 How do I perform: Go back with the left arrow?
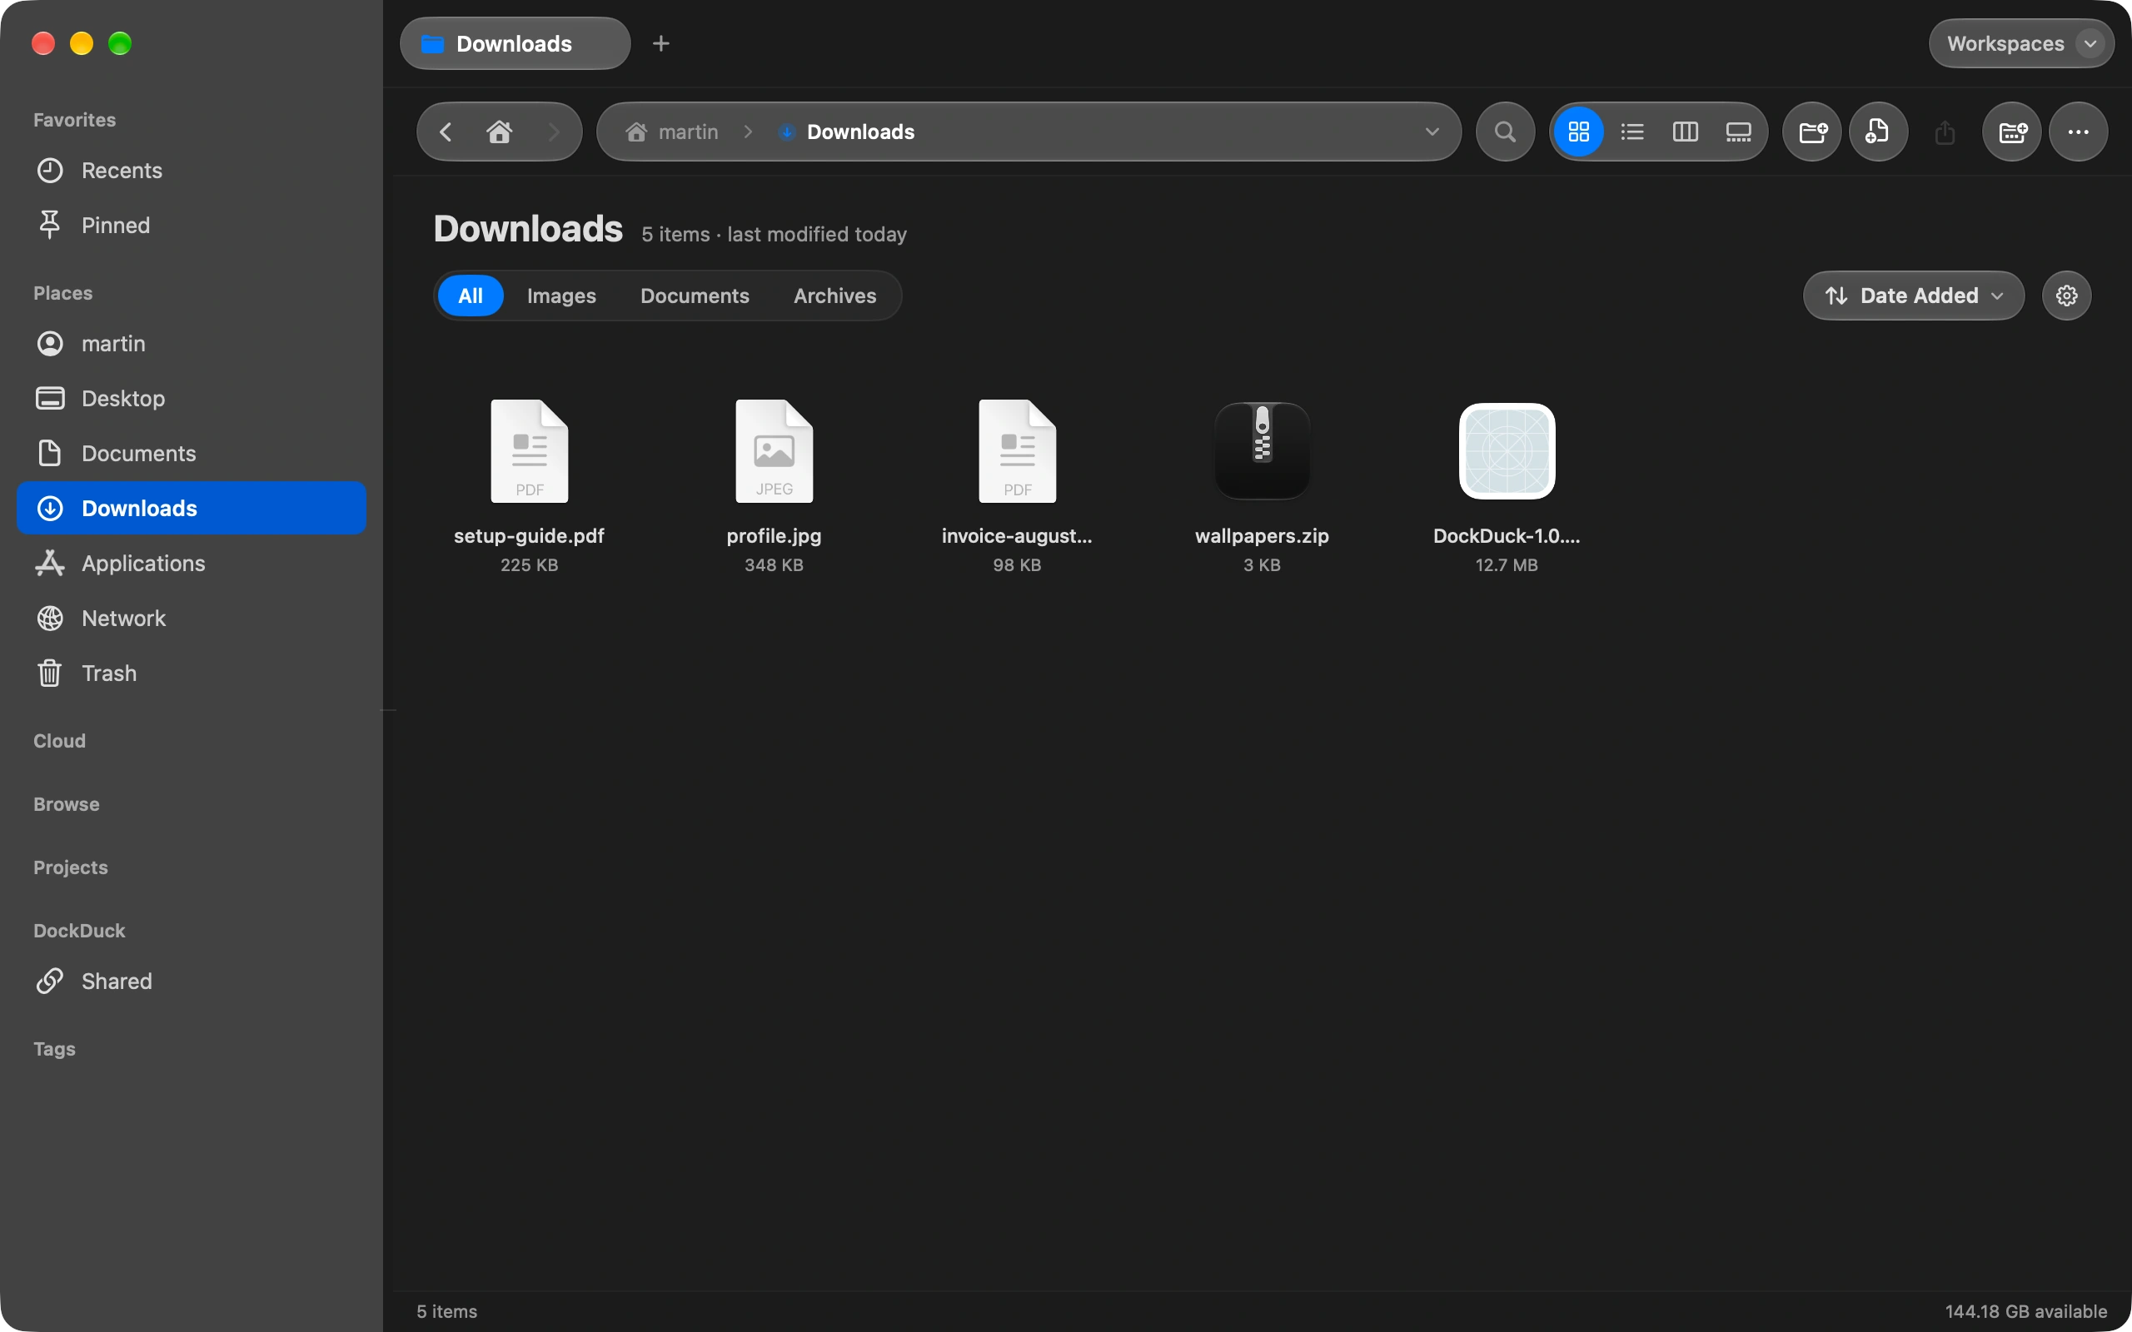pyautogui.click(x=446, y=132)
